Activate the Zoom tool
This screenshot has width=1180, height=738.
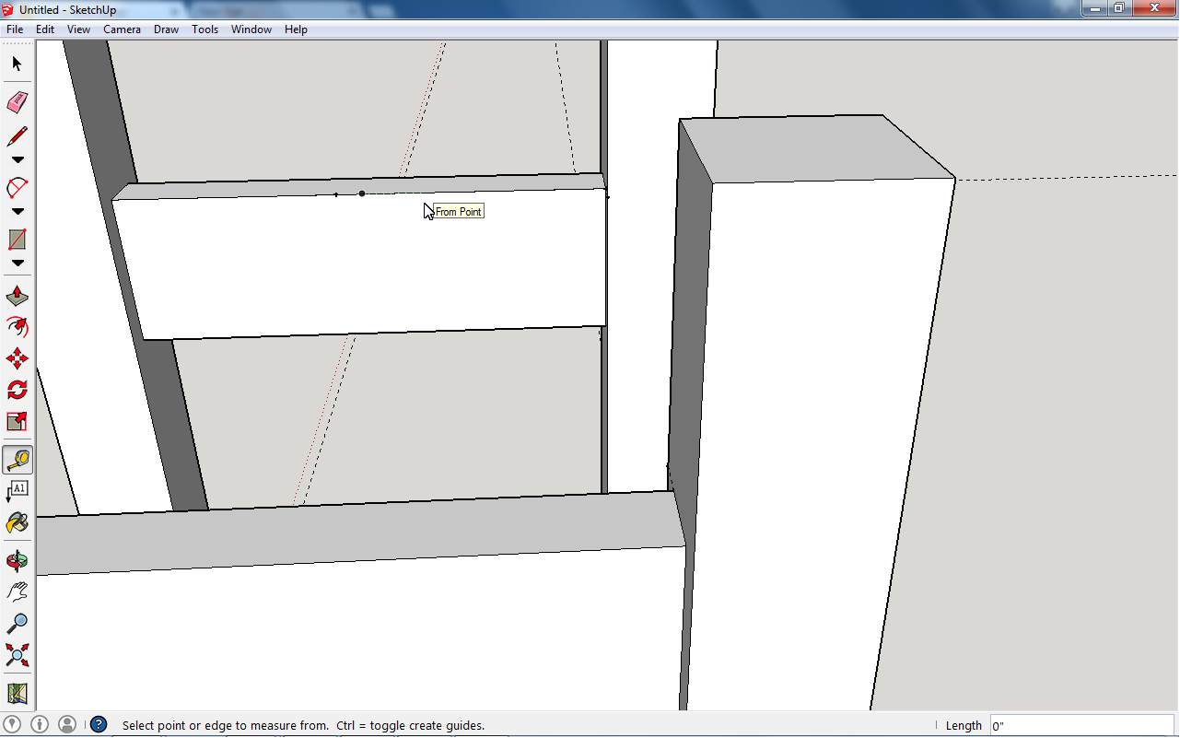pyautogui.click(x=17, y=623)
